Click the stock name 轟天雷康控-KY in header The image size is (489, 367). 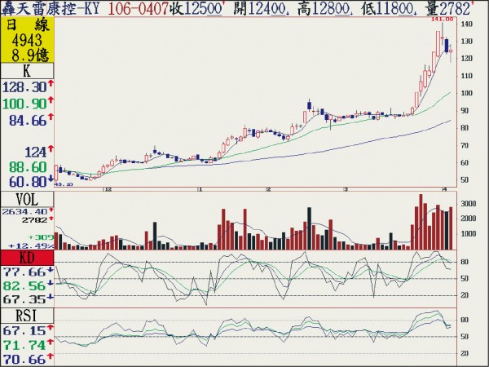51,8
